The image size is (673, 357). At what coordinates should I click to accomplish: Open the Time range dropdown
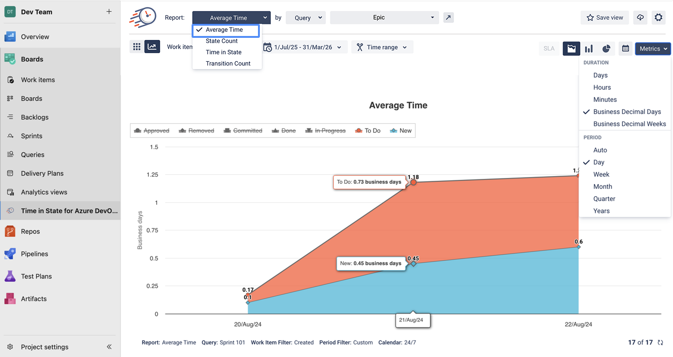382,47
